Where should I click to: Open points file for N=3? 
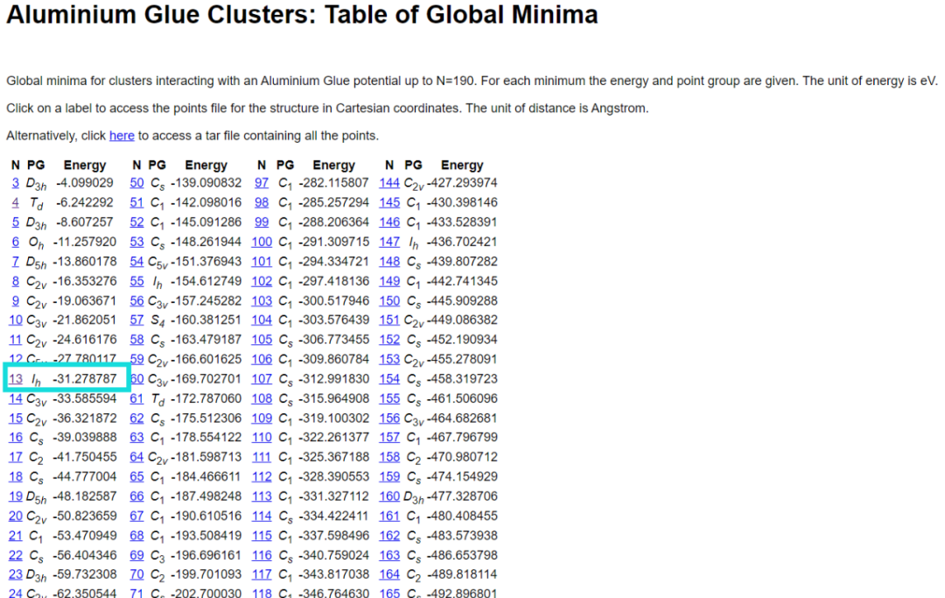click(x=15, y=183)
